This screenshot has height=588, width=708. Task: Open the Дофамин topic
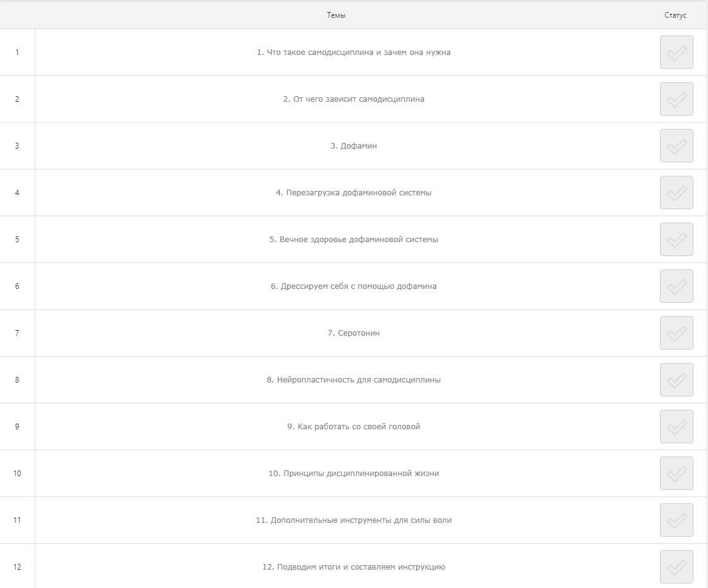353,146
